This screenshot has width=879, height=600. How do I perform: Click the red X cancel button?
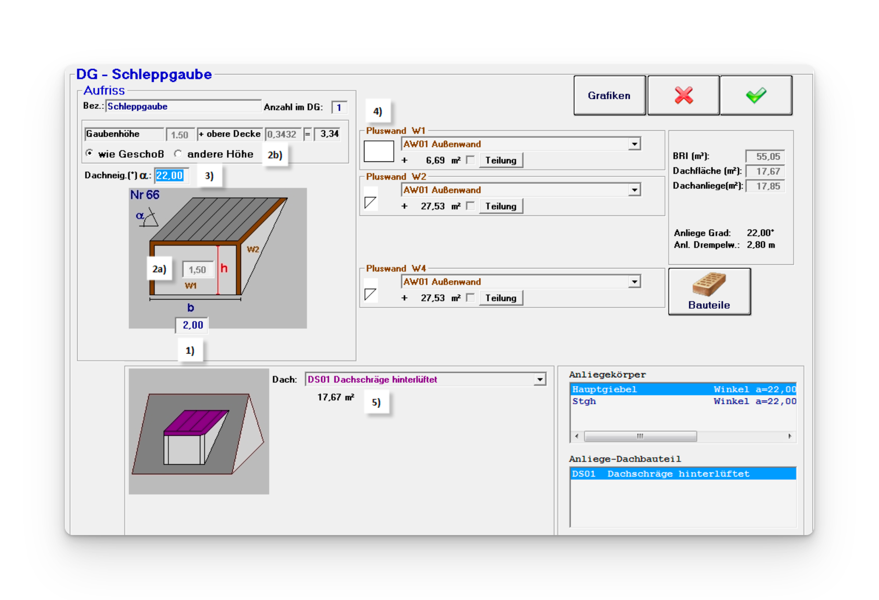683,95
